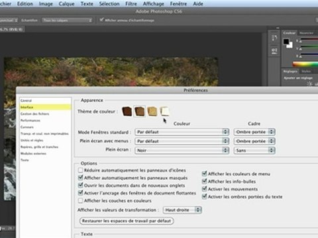Open the Texte menu
This screenshot has height=238, width=318.
click(87, 4)
